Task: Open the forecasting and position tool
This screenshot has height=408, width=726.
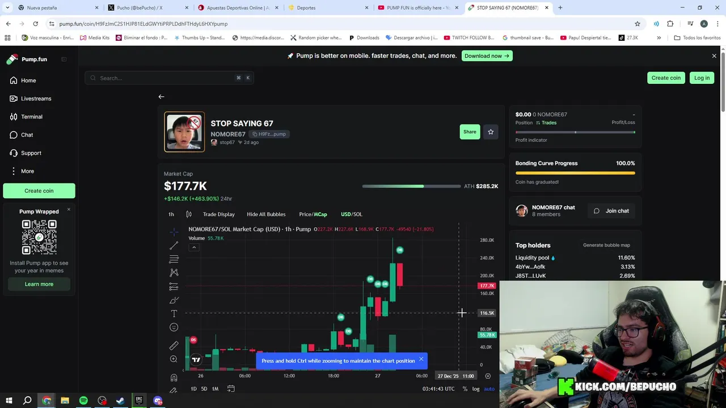Action: pyautogui.click(x=174, y=287)
